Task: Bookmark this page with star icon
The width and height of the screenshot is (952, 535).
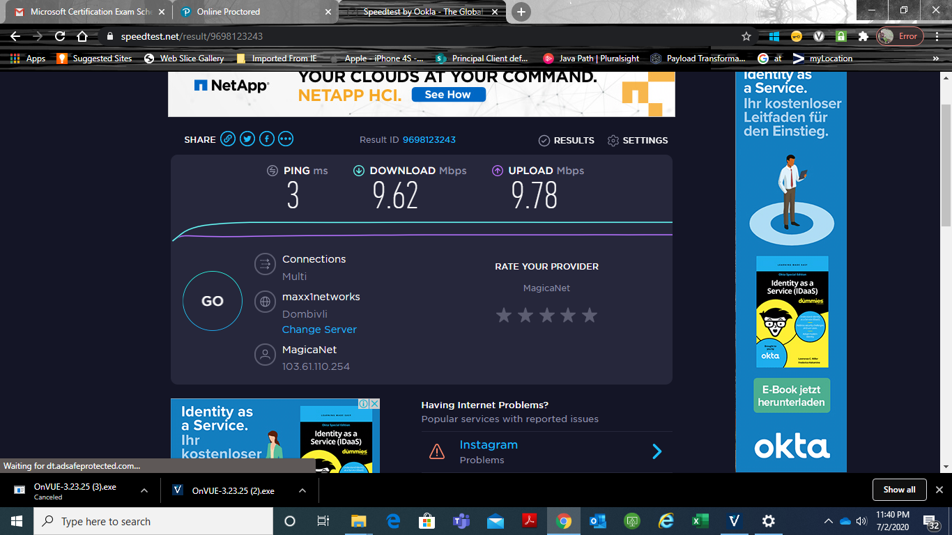Action: pos(746,36)
